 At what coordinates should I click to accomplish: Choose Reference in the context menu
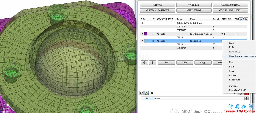(234, 80)
